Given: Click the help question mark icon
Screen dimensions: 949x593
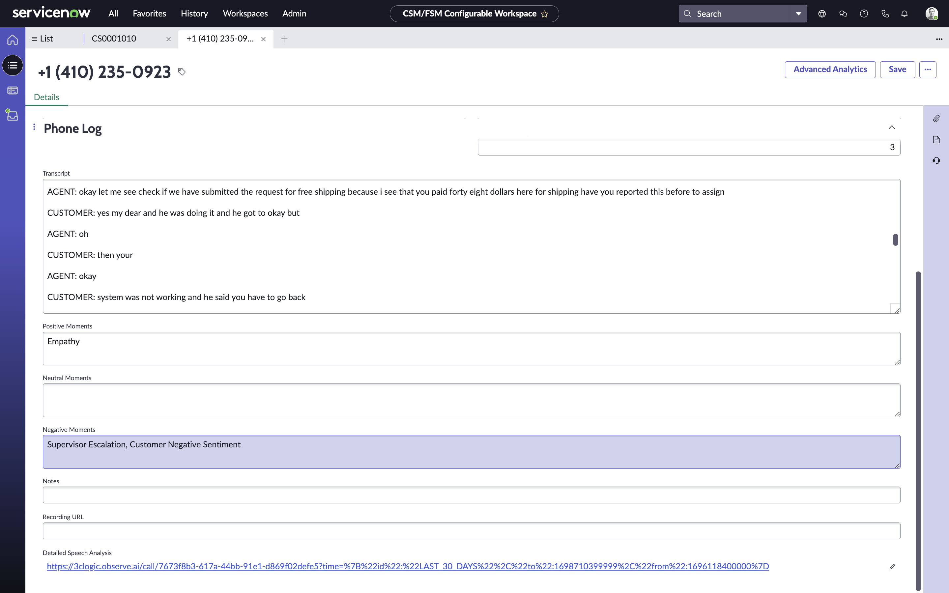Looking at the screenshot, I should (x=864, y=14).
